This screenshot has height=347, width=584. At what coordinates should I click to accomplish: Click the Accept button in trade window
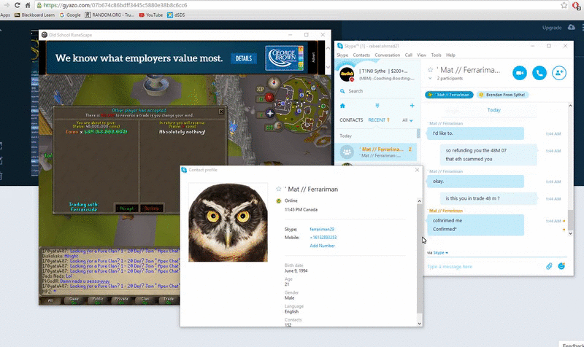coord(126,208)
